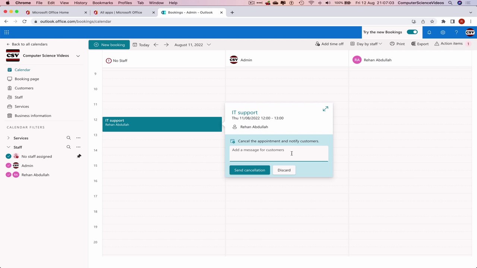Go to the previous day arrow

tap(156, 45)
